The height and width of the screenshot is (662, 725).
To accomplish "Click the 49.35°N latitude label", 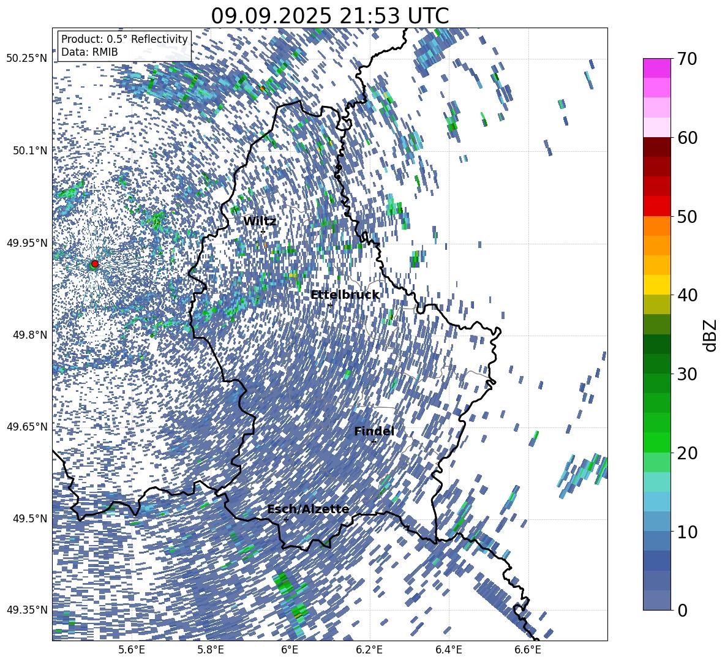I will [27, 610].
